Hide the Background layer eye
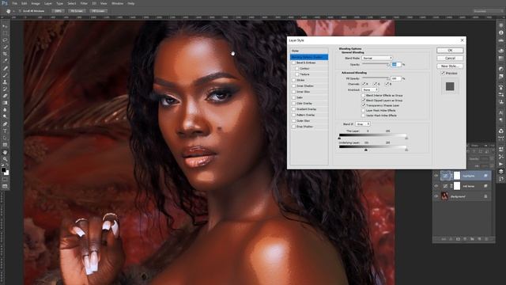Viewport: 506px width, 285px height. pyautogui.click(x=436, y=196)
